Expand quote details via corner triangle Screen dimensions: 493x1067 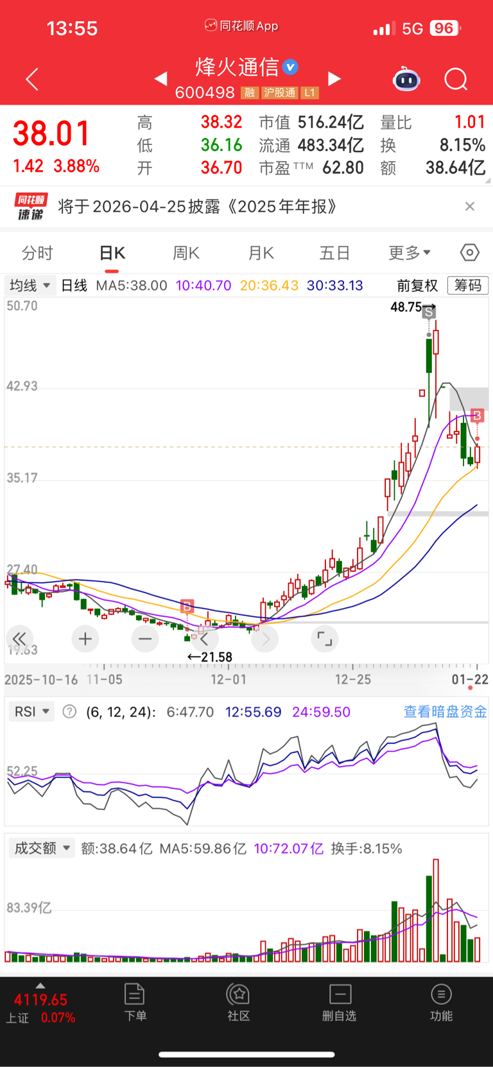coord(489,181)
